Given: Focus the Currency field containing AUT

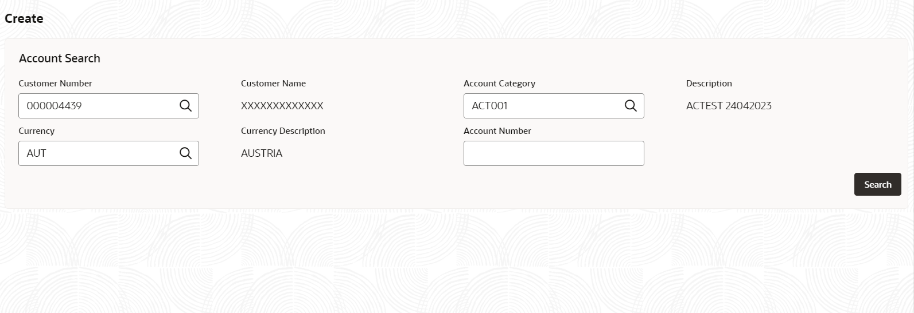Looking at the screenshot, I should tap(108, 153).
